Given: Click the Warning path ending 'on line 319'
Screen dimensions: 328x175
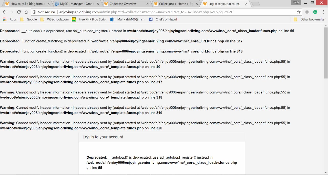Looking at the screenshot, I should [x=81, y=113].
